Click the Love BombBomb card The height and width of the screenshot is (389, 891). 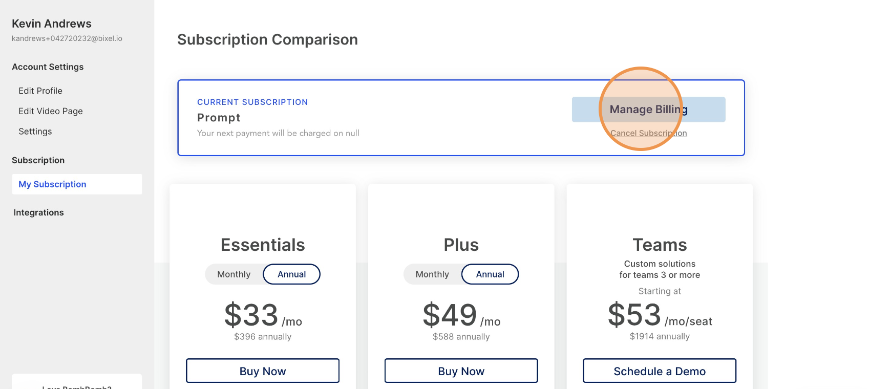click(77, 382)
